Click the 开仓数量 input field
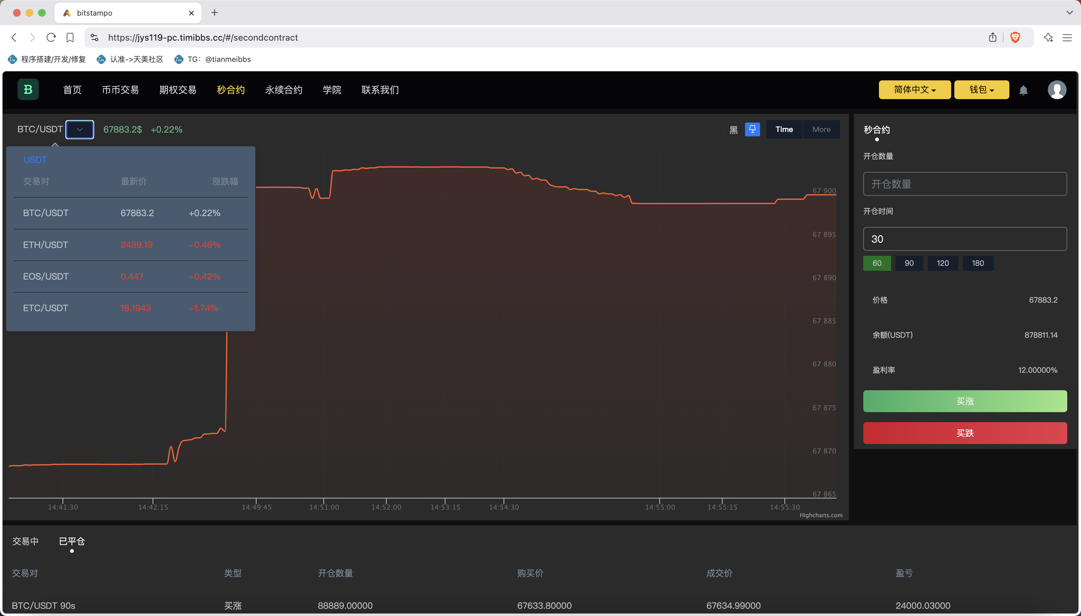The image size is (1081, 616). pos(965,184)
